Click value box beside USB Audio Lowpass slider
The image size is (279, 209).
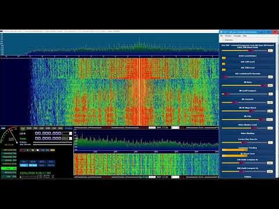tap(270, 171)
